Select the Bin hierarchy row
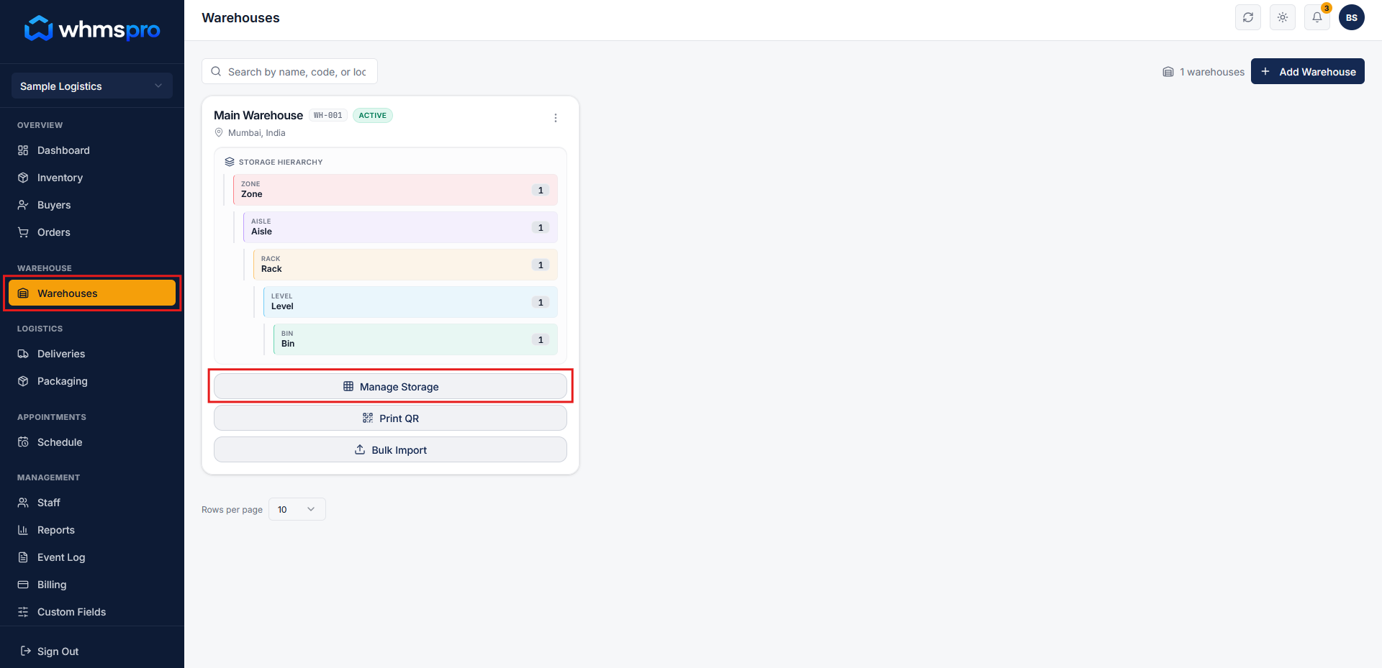The height and width of the screenshot is (668, 1382). pos(415,339)
